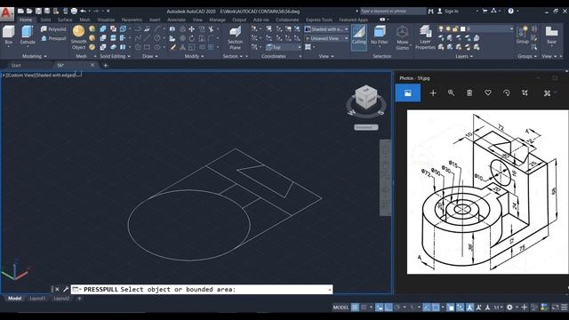The image size is (569, 320).
Task: Click the MODEL space button in status bar
Action: click(341, 308)
